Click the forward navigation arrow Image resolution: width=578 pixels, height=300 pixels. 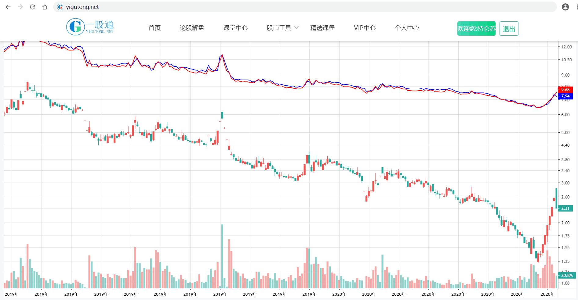(x=20, y=7)
